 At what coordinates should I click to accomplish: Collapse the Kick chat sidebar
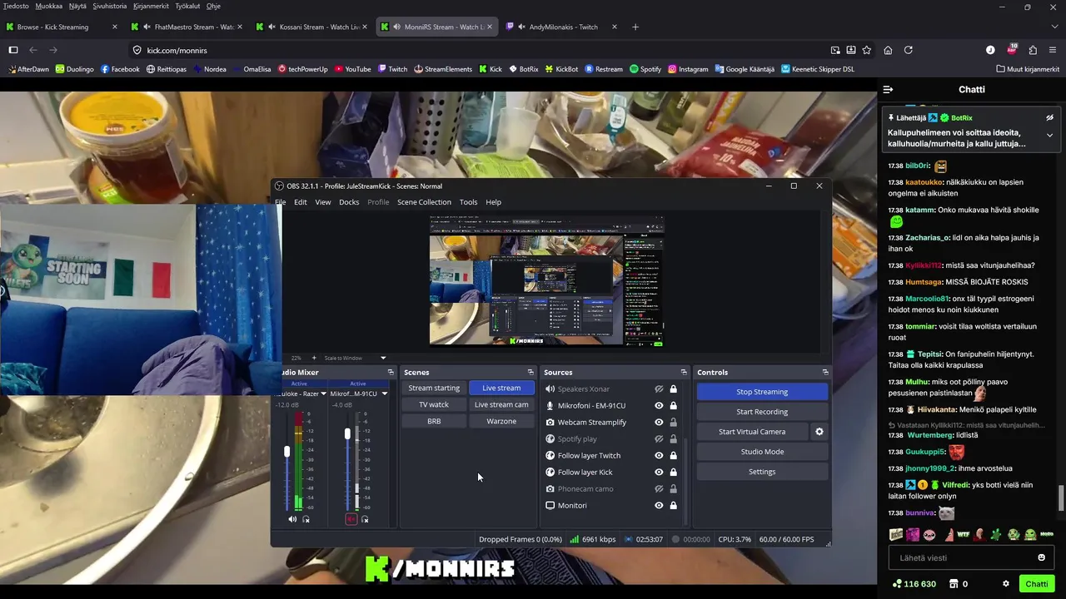click(888, 89)
